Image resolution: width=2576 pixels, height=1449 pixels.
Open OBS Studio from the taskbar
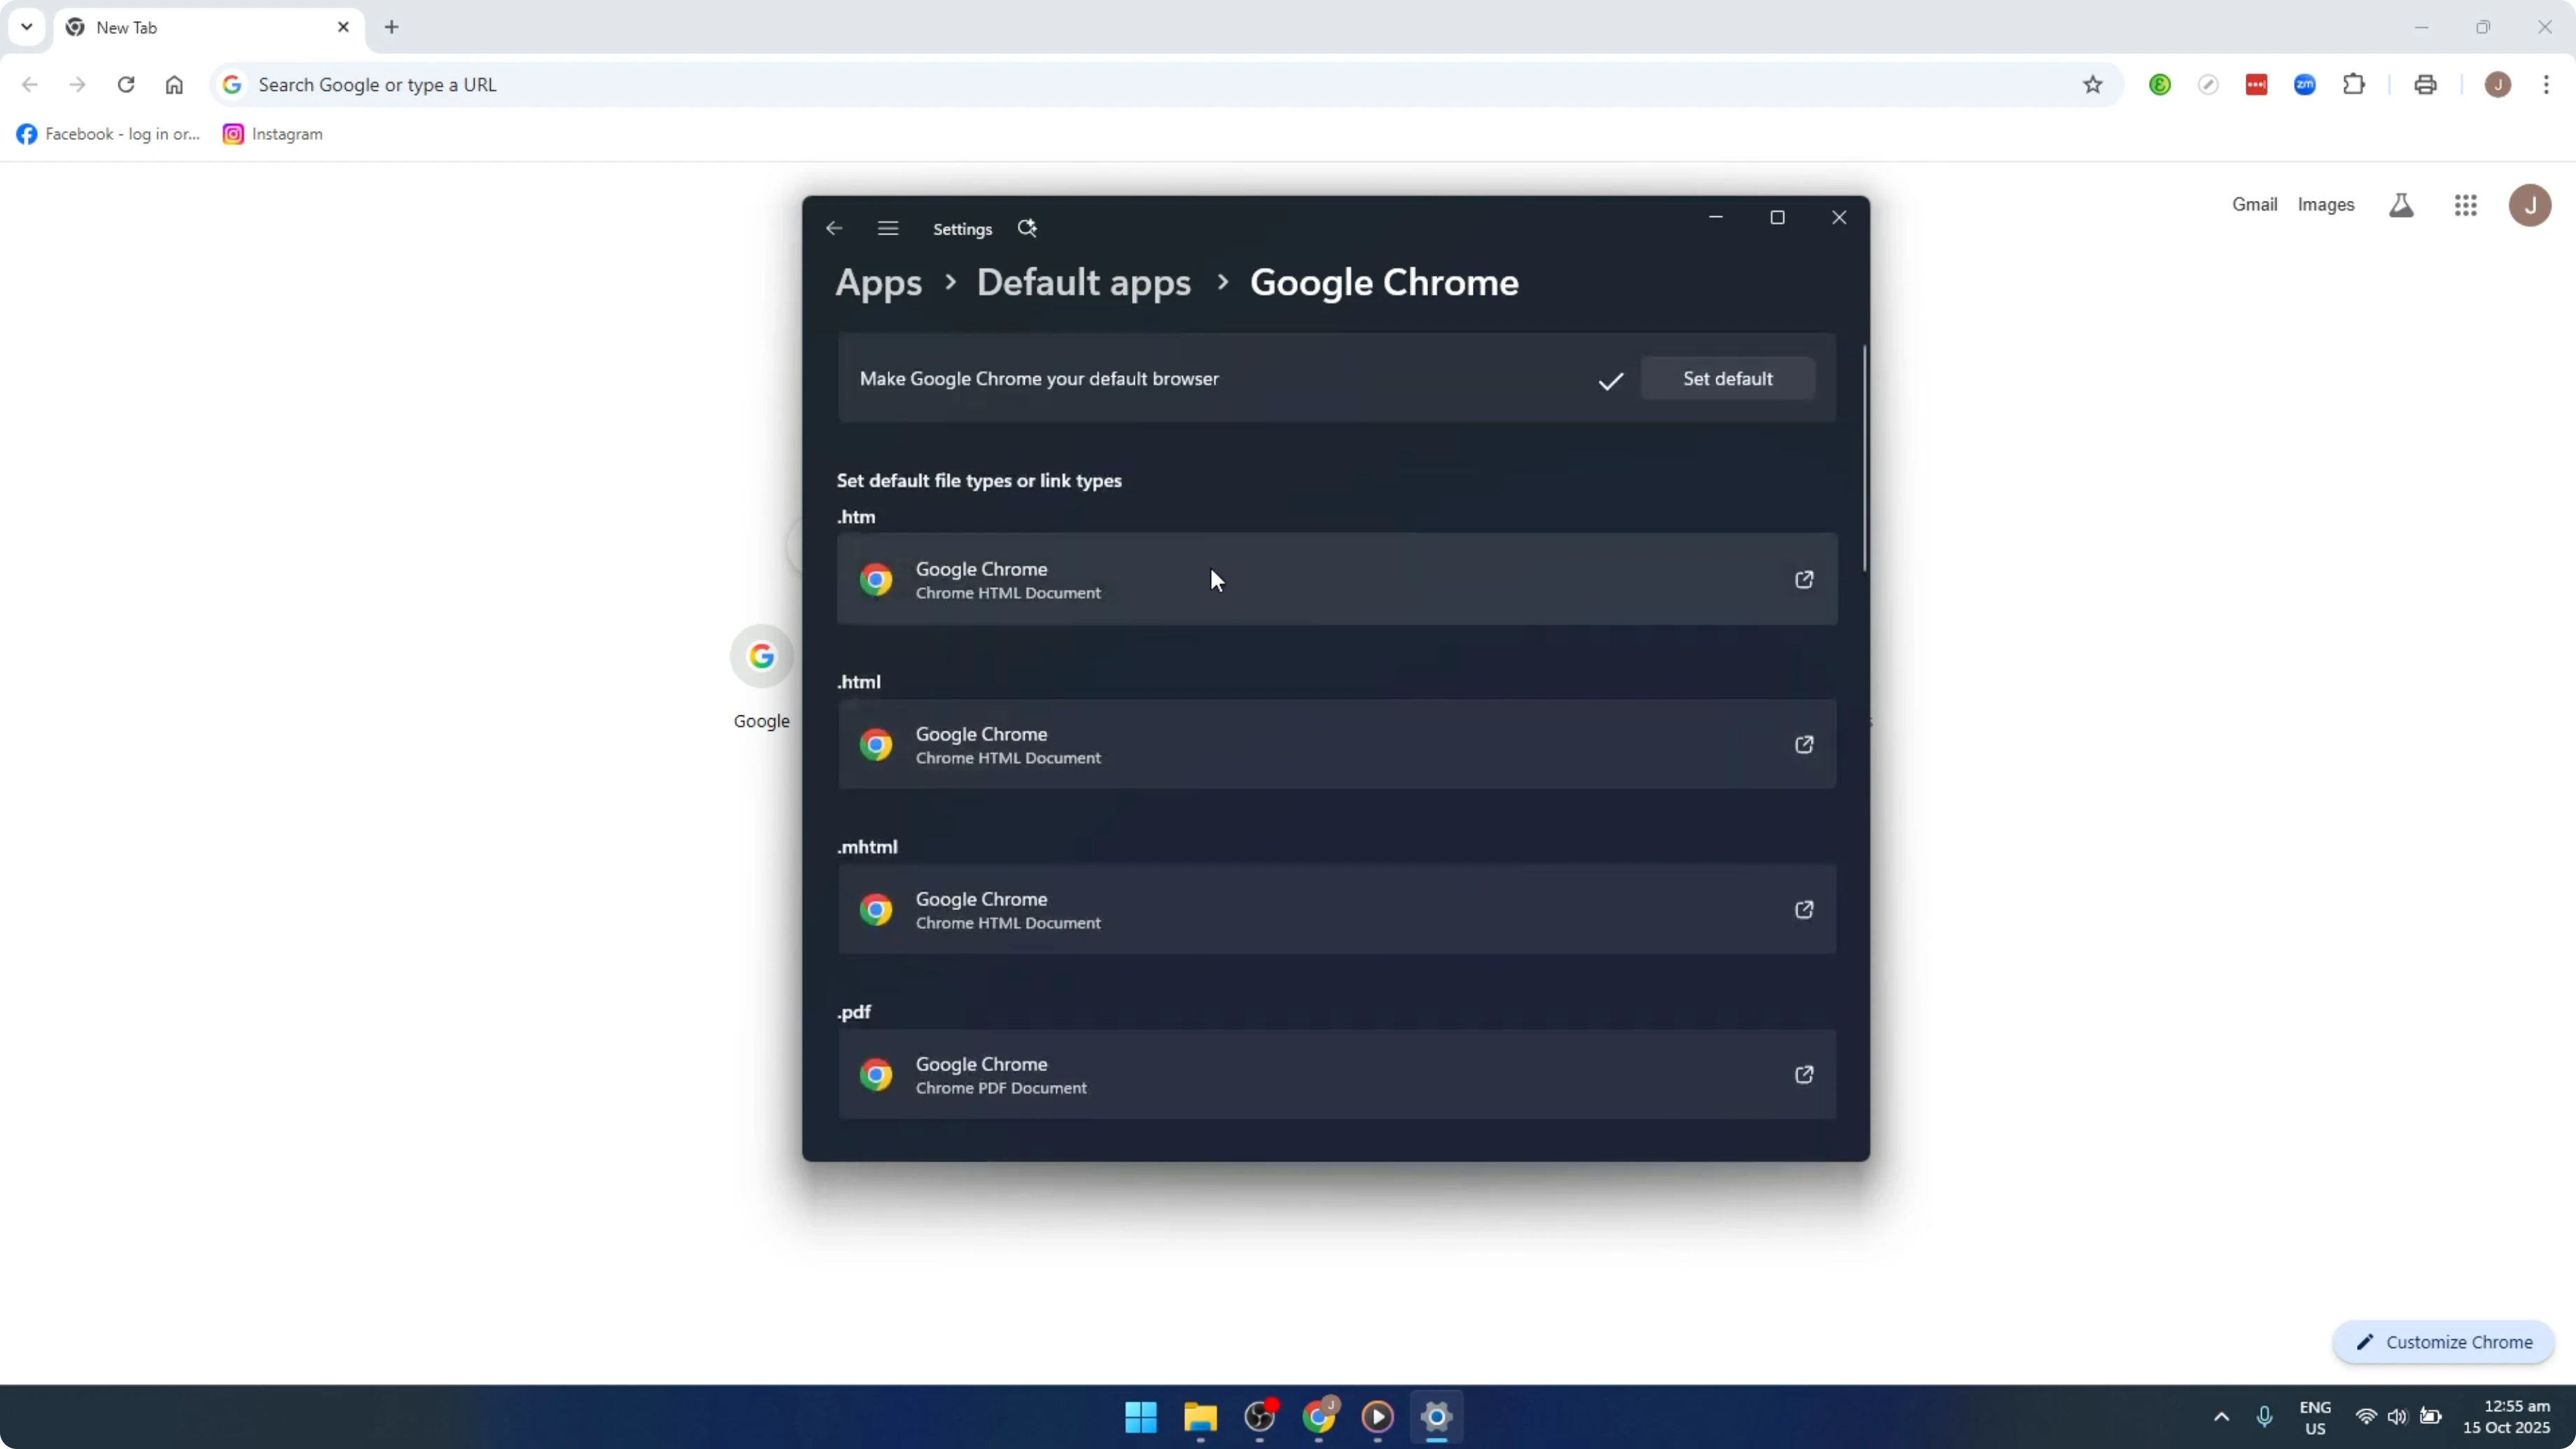tap(1259, 1417)
